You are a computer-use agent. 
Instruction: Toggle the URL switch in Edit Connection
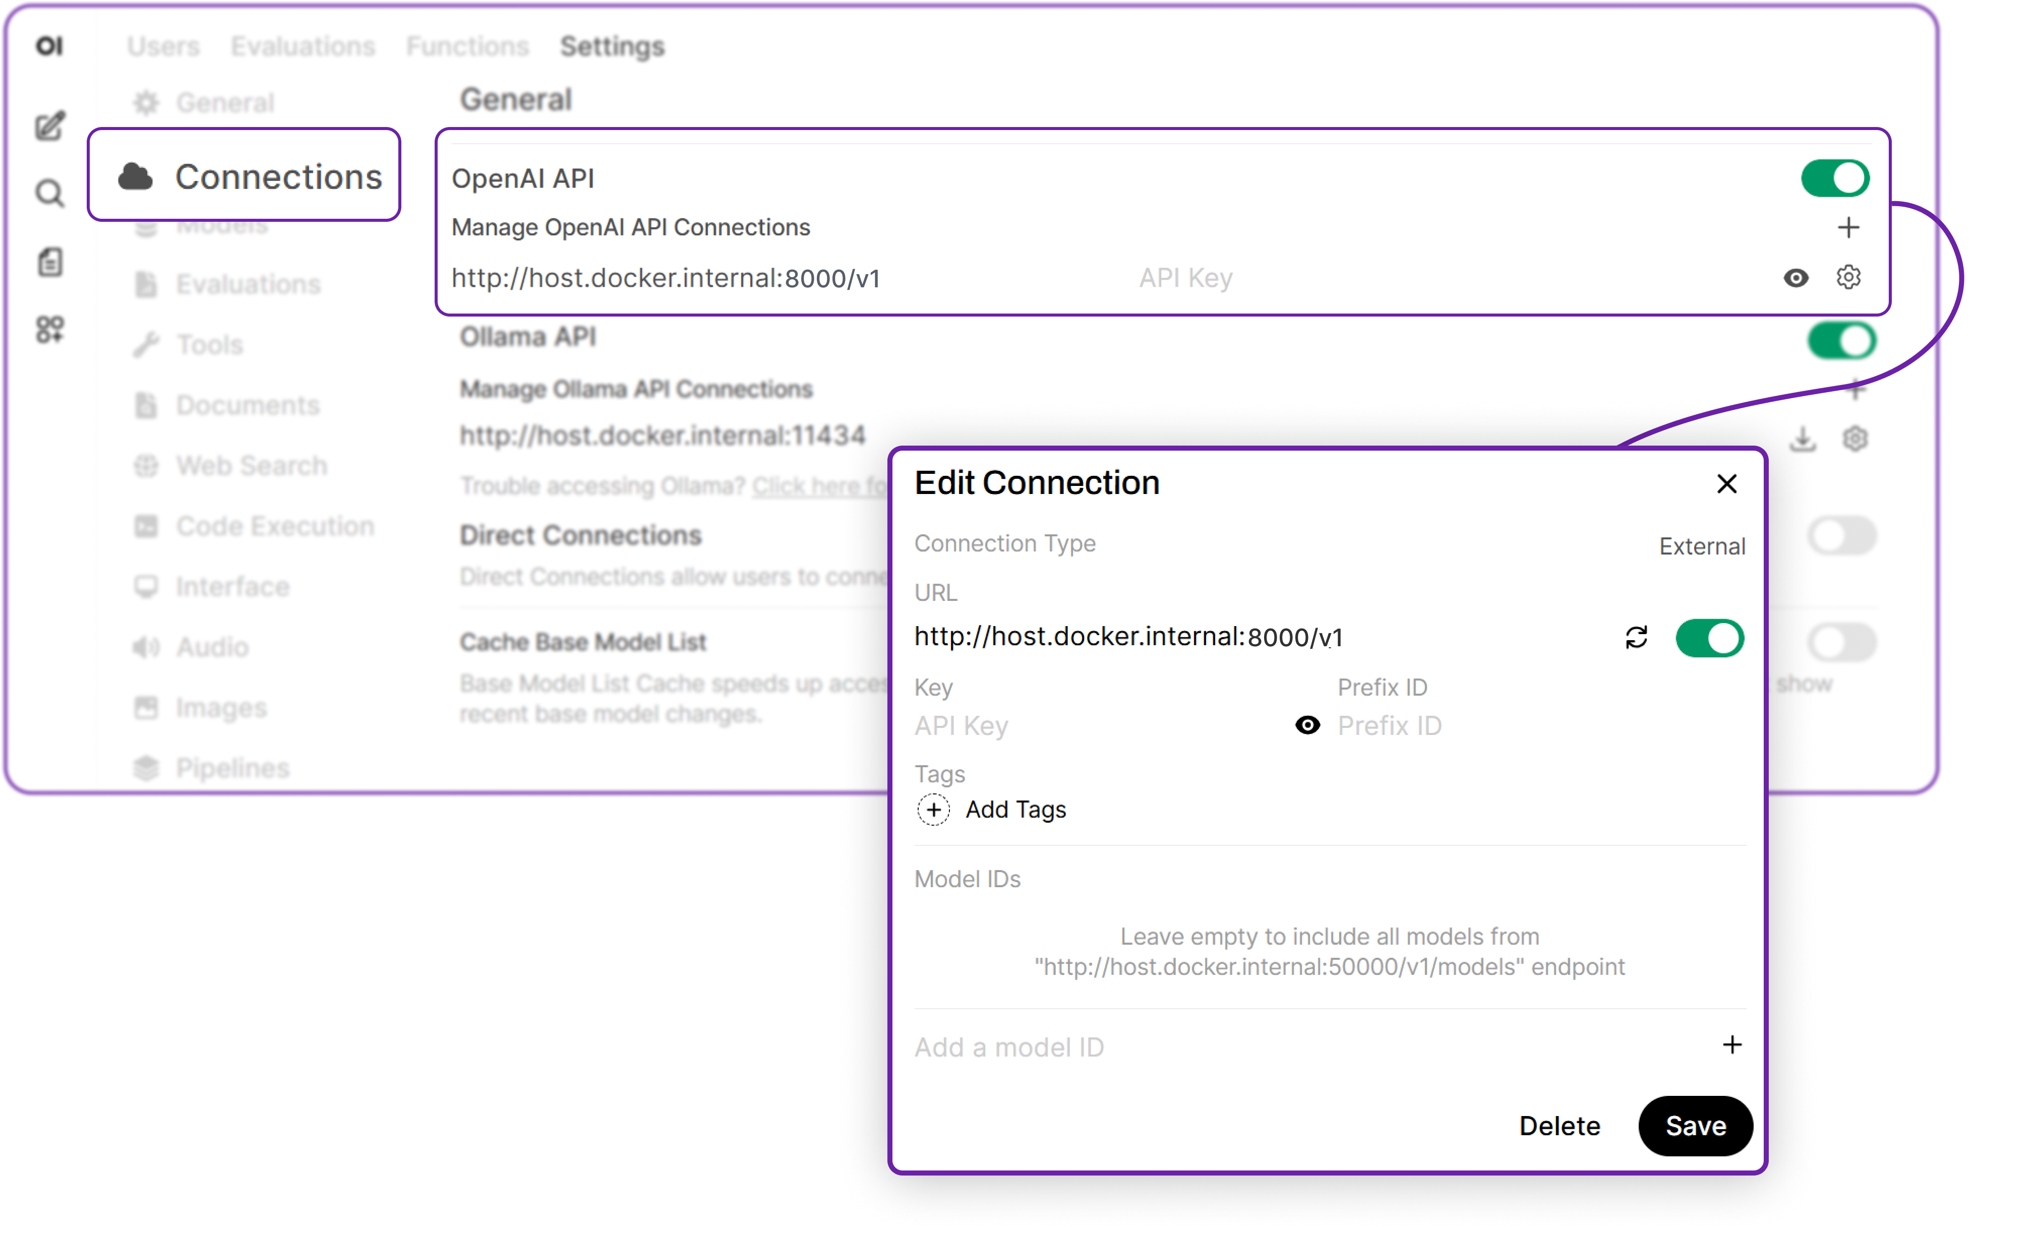[x=1709, y=637]
